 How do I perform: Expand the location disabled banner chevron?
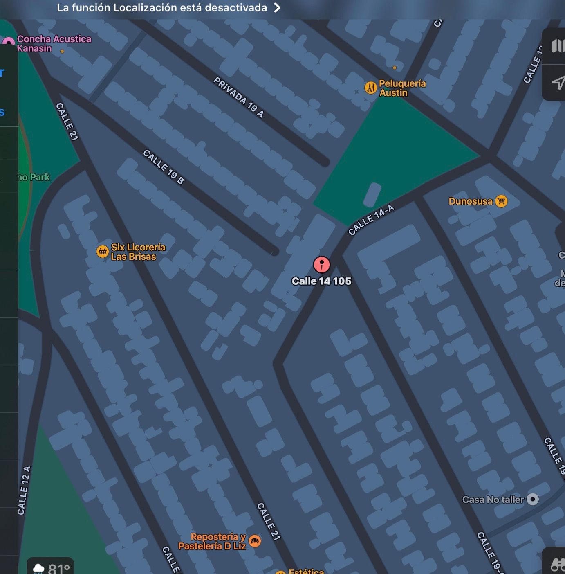(277, 8)
